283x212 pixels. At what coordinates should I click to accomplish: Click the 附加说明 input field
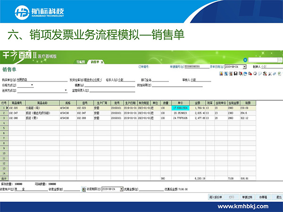[x=177, y=85]
